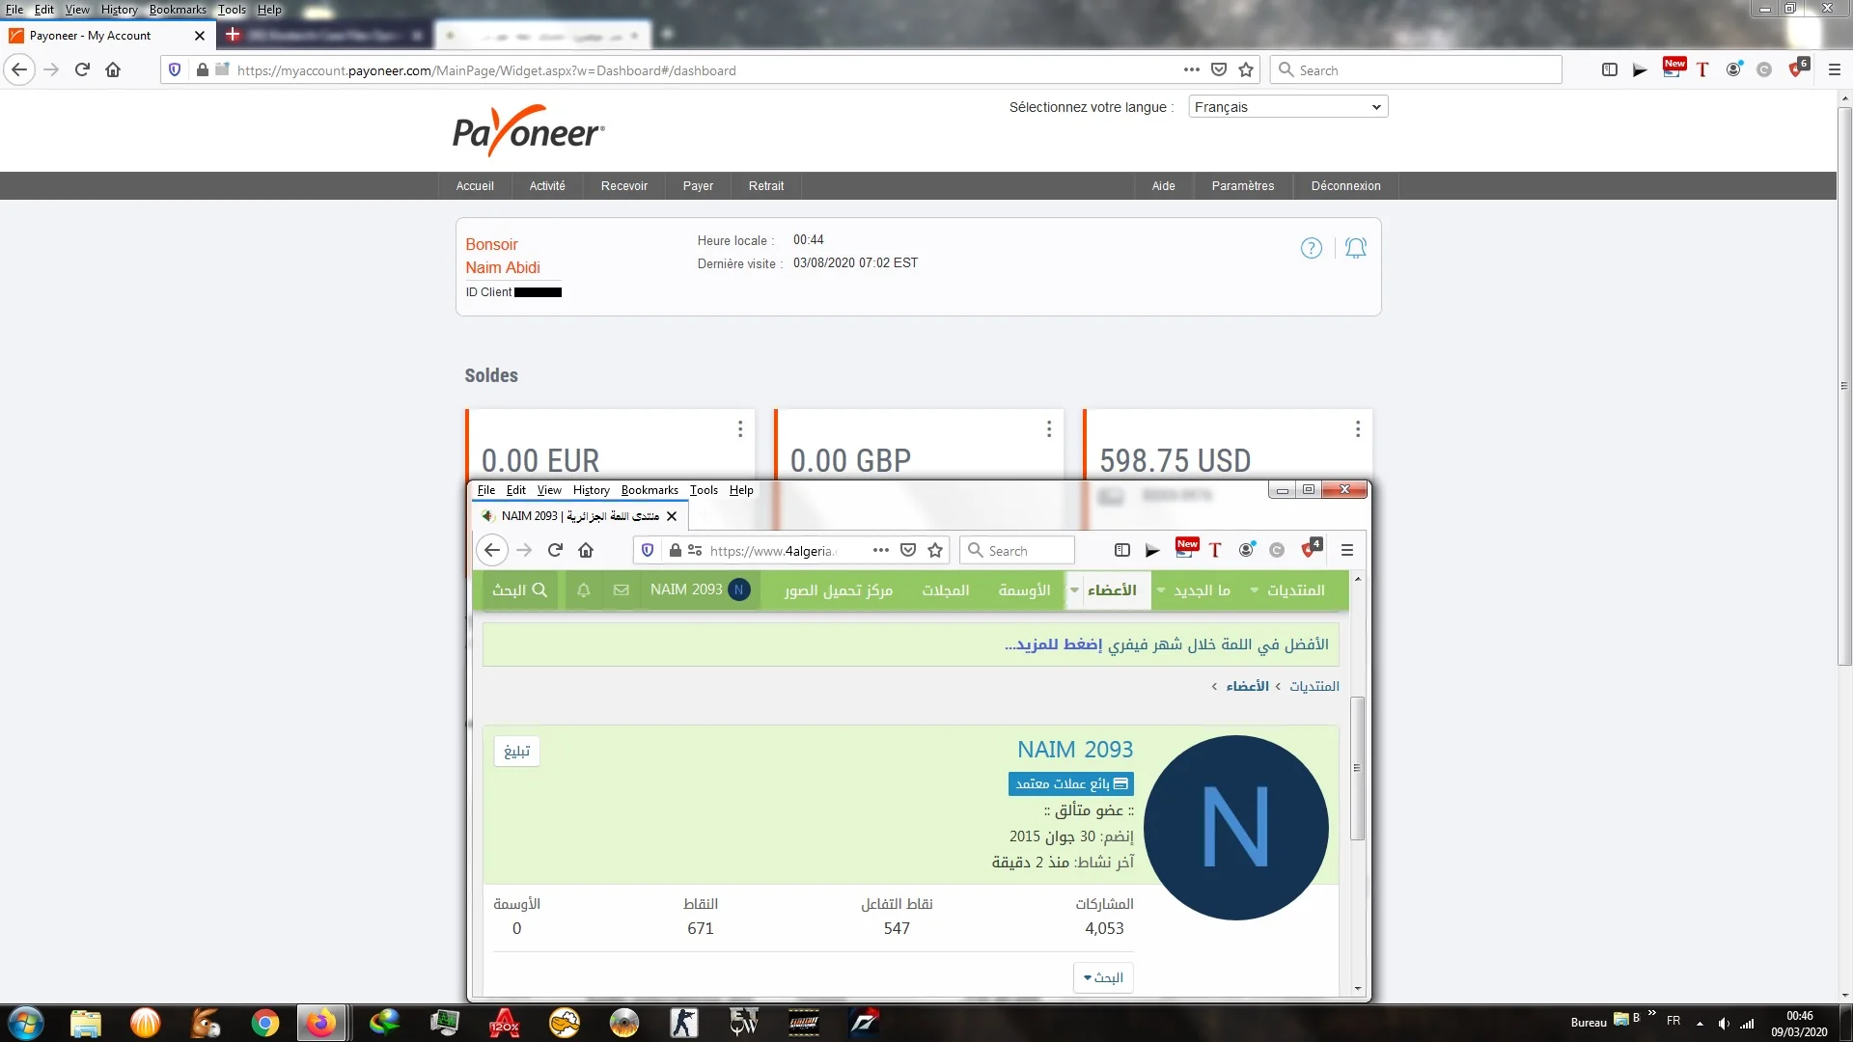The height and width of the screenshot is (1042, 1853).
Task: Expand the البحث dropdown under profile stats
Action: click(1103, 977)
